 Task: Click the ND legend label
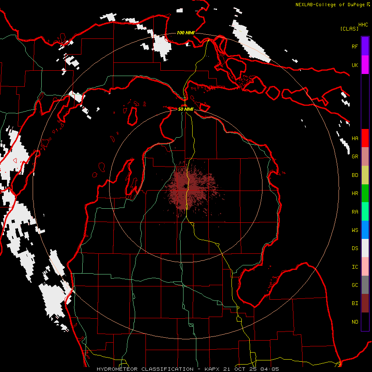pyautogui.click(x=355, y=322)
